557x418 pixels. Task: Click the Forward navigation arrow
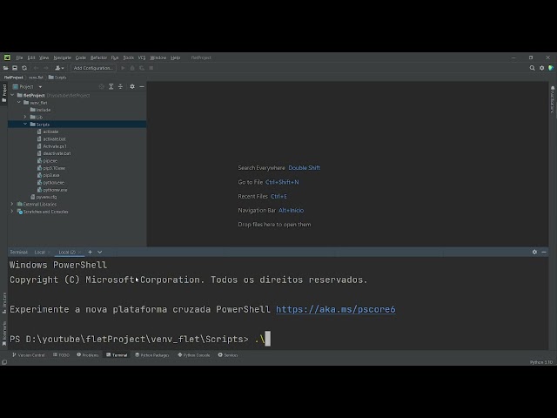click(x=46, y=68)
